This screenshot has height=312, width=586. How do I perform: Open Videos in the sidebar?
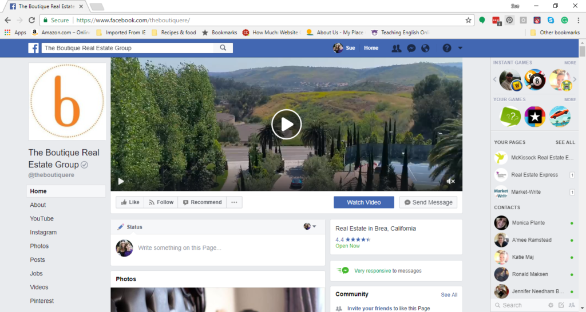(x=39, y=287)
